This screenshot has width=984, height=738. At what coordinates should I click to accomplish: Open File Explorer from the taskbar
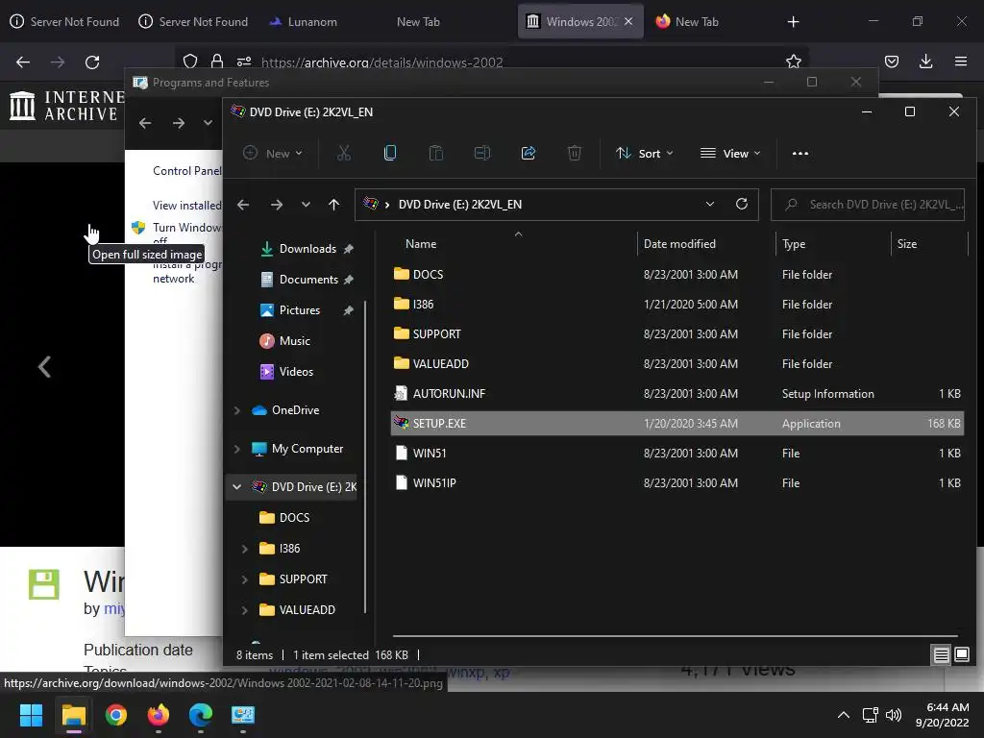pyautogui.click(x=73, y=715)
